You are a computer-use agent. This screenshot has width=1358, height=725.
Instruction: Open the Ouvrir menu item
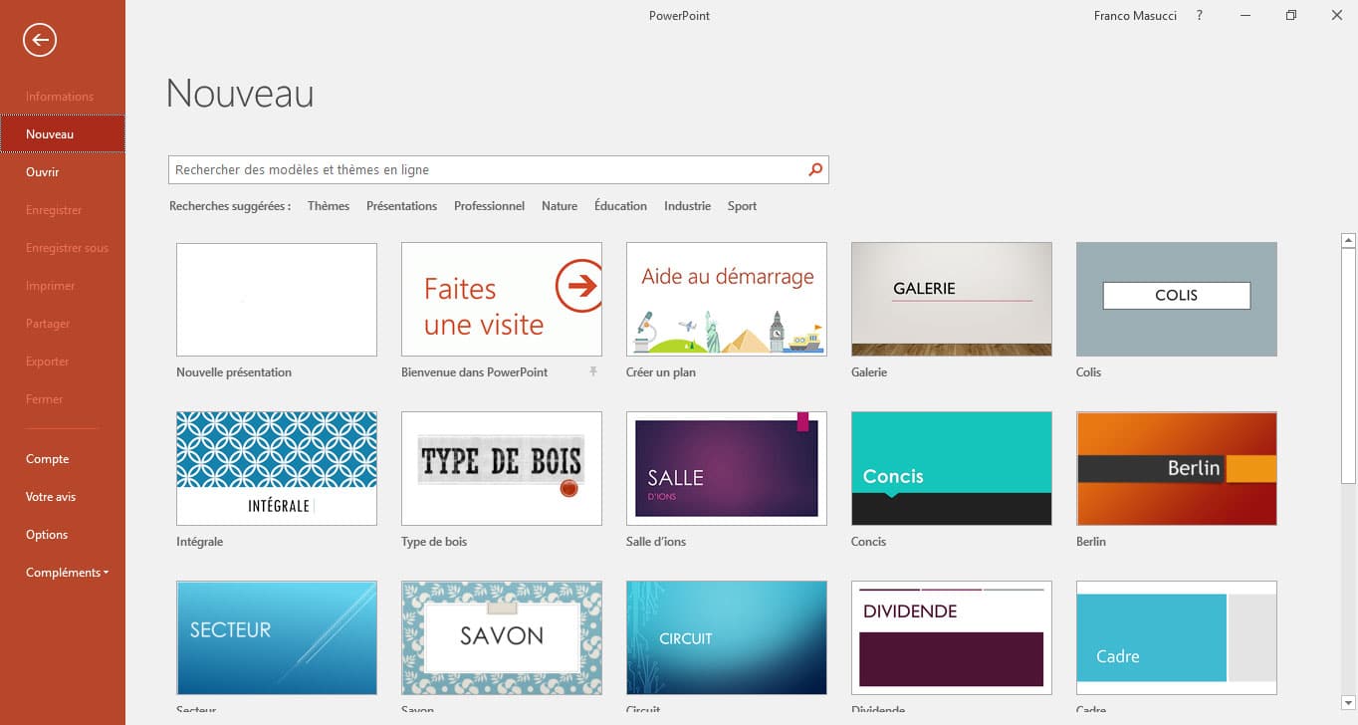(43, 172)
